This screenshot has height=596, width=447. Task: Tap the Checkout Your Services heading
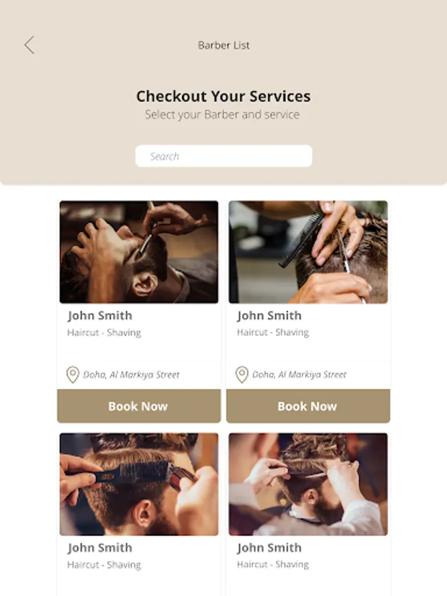tap(224, 96)
